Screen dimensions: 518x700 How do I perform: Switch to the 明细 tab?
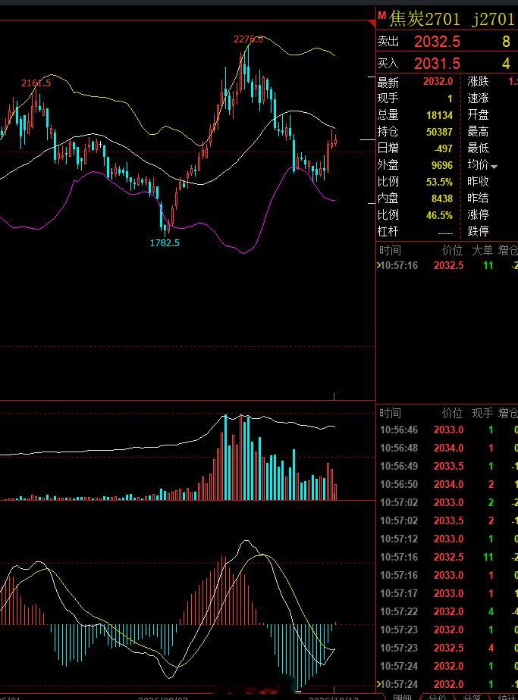point(402,697)
